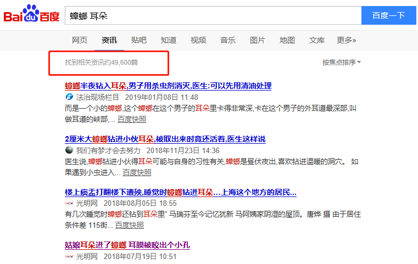Switch to the 图片 tab
Screen dimensions: 418x264
(x=258, y=40)
